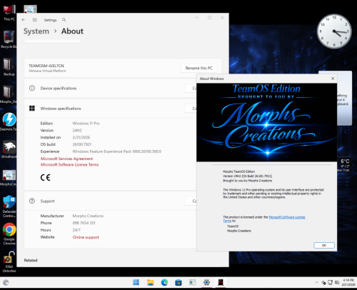Click the Settings search magnifier icon
The width and height of the screenshot is (357, 290).
click(x=64, y=20)
